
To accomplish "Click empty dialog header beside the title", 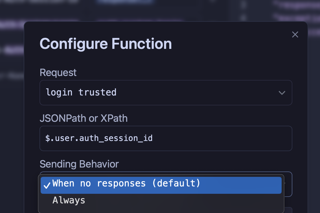I will click(x=231, y=44).
